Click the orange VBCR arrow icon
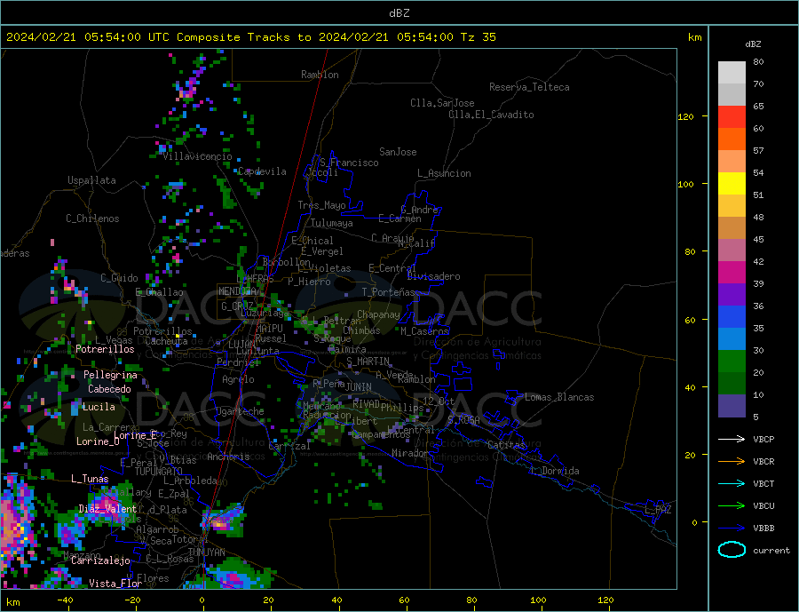The width and height of the screenshot is (799, 612). (x=732, y=462)
